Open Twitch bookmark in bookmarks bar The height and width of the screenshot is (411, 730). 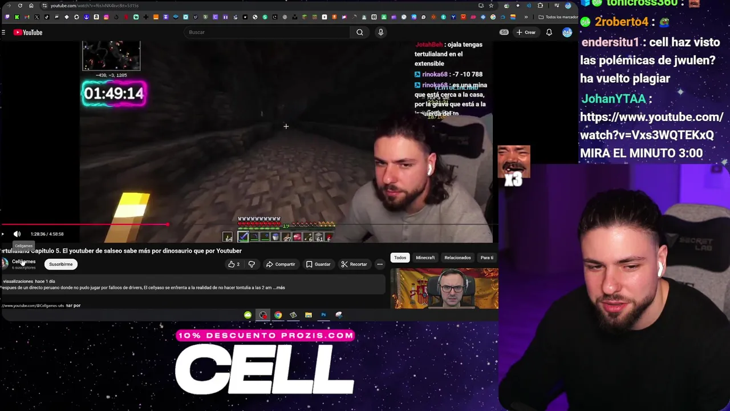pyautogui.click(x=7, y=17)
